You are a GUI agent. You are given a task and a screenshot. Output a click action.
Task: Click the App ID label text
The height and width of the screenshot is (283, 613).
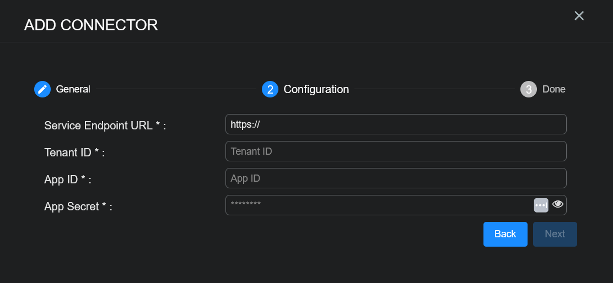[x=68, y=179]
